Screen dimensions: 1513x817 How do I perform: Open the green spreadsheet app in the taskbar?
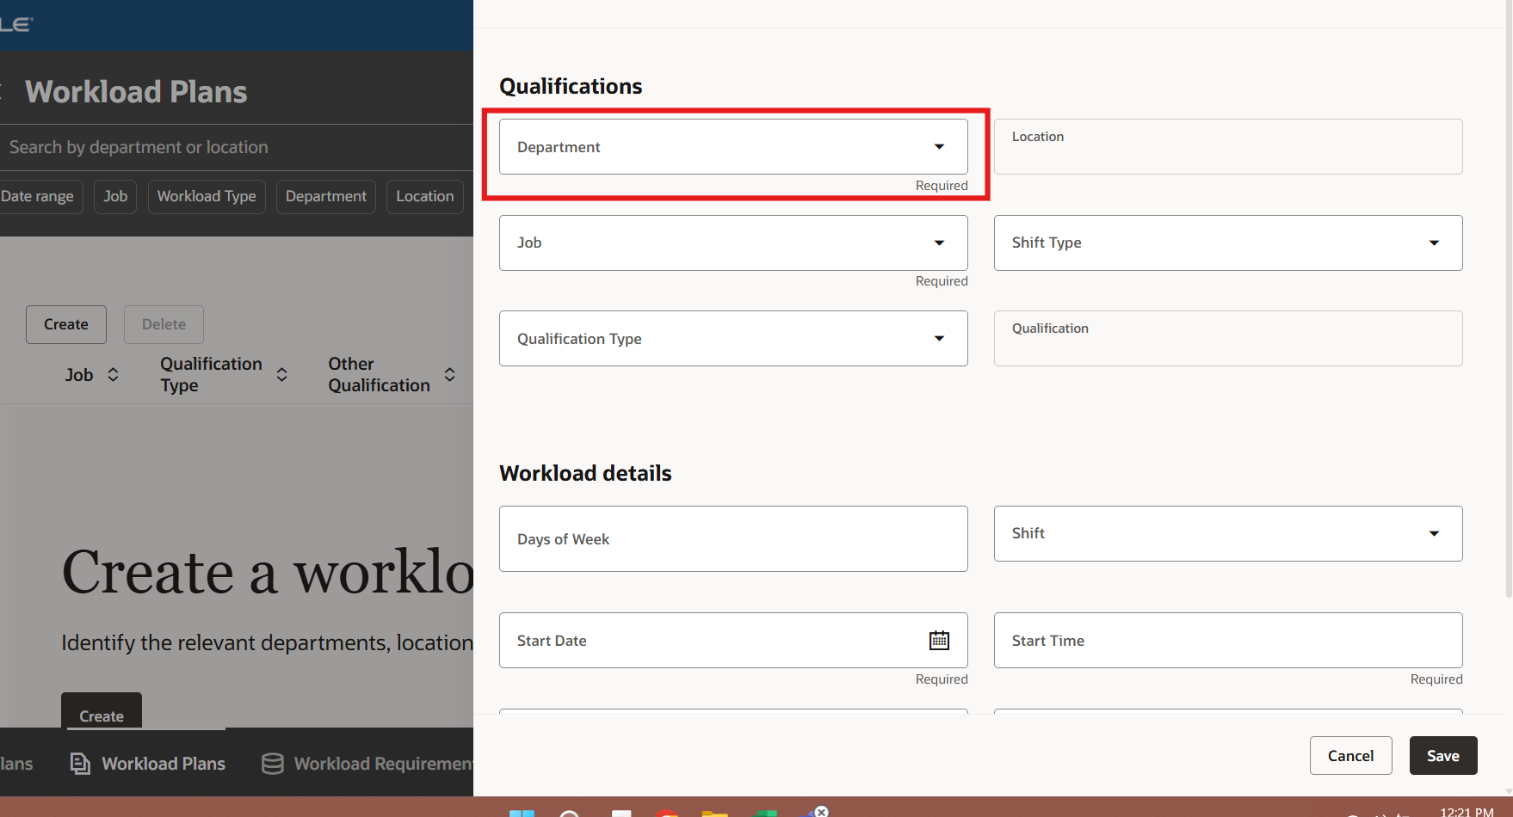click(765, 812)
